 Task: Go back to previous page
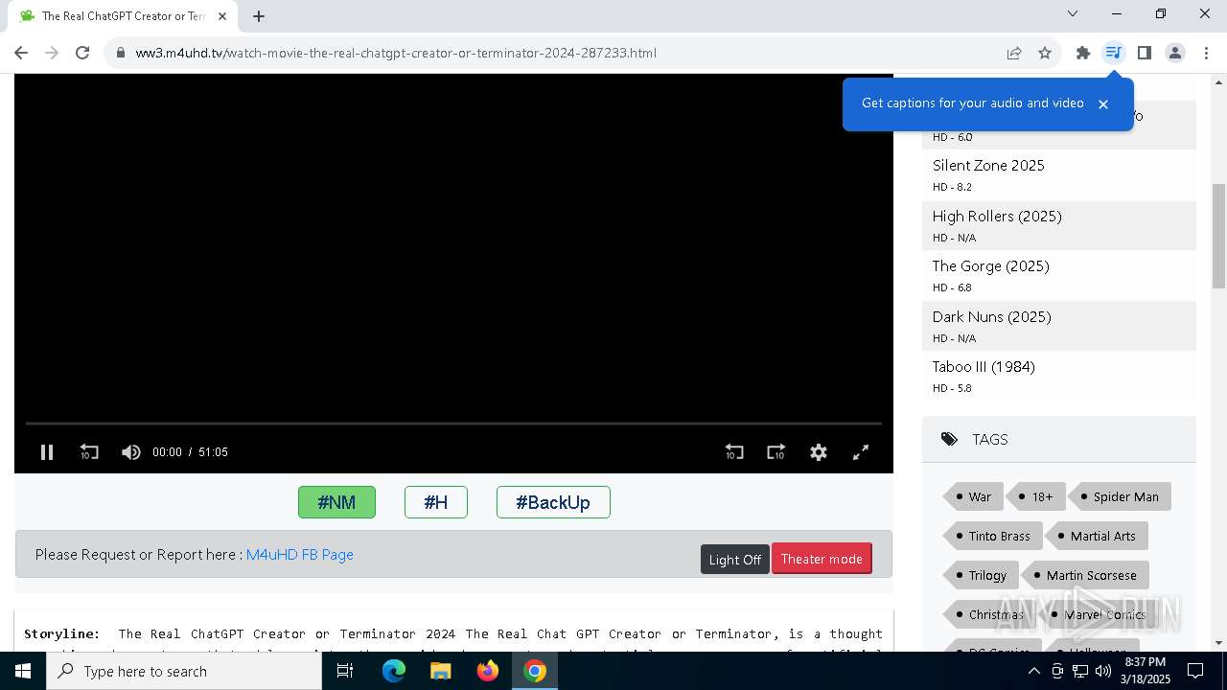(21, 53)
